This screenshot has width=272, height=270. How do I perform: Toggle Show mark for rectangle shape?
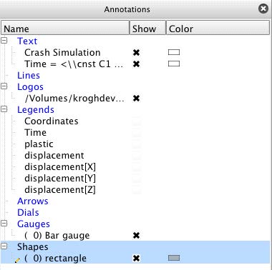(136, 258)
